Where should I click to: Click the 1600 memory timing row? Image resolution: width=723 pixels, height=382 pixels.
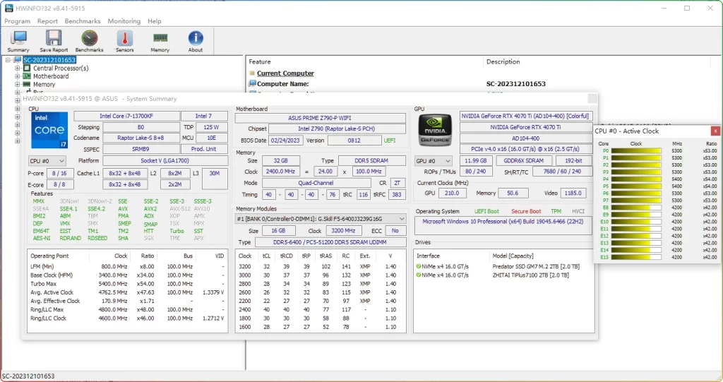320,327
